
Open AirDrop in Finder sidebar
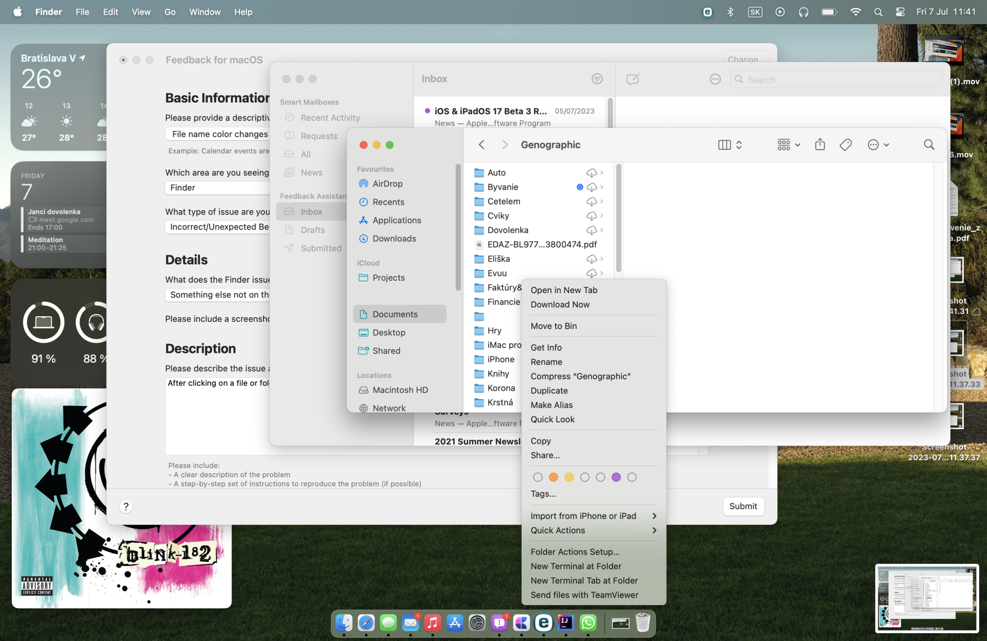pos(387,184)
